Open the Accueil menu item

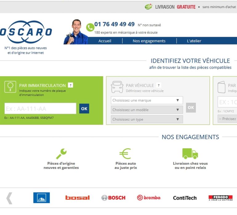[105, 41]
